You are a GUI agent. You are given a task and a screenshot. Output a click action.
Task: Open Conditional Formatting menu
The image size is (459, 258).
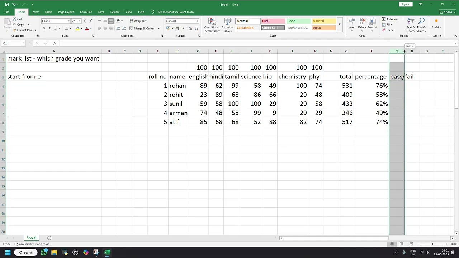click(212, 25)
